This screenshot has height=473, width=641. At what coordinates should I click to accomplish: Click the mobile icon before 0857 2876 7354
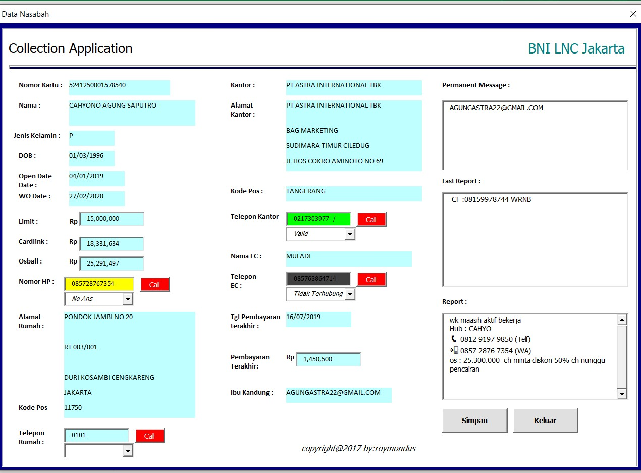(x=454, y=350)
